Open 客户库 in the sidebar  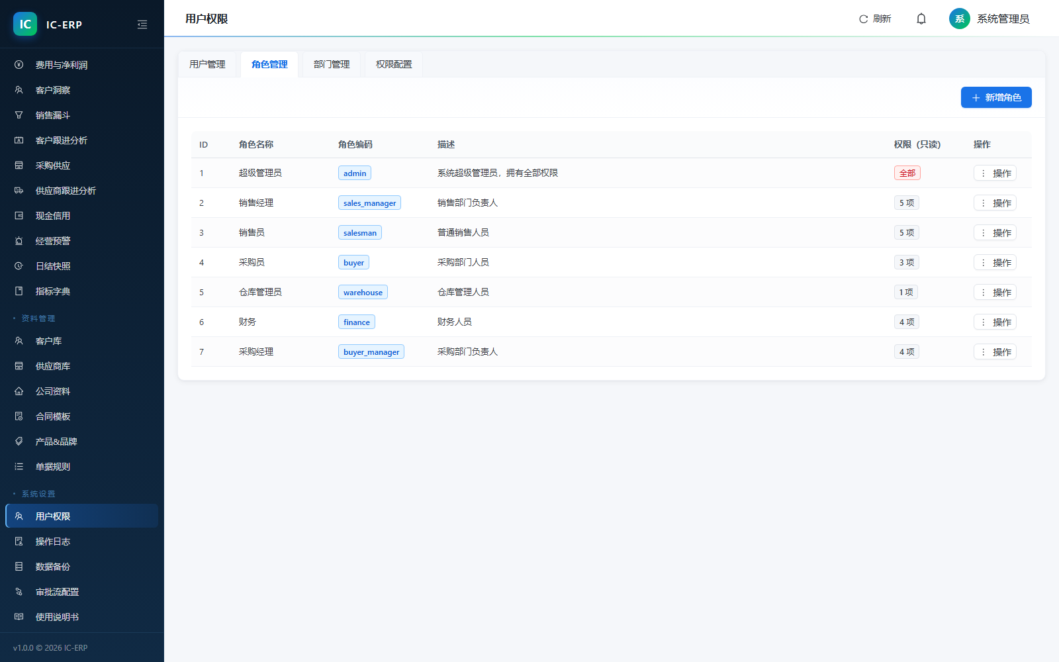click(82, 341)
